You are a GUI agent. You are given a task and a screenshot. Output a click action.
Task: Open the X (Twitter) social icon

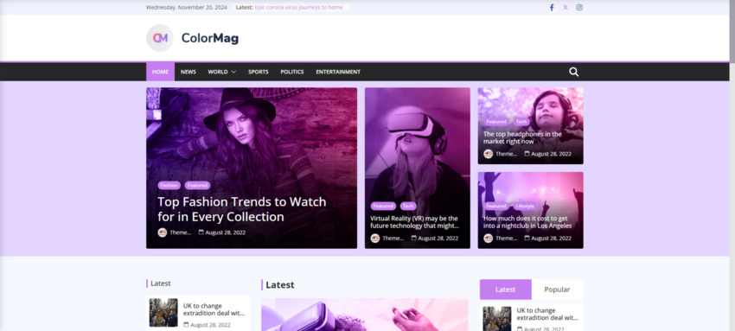point(566,8)
